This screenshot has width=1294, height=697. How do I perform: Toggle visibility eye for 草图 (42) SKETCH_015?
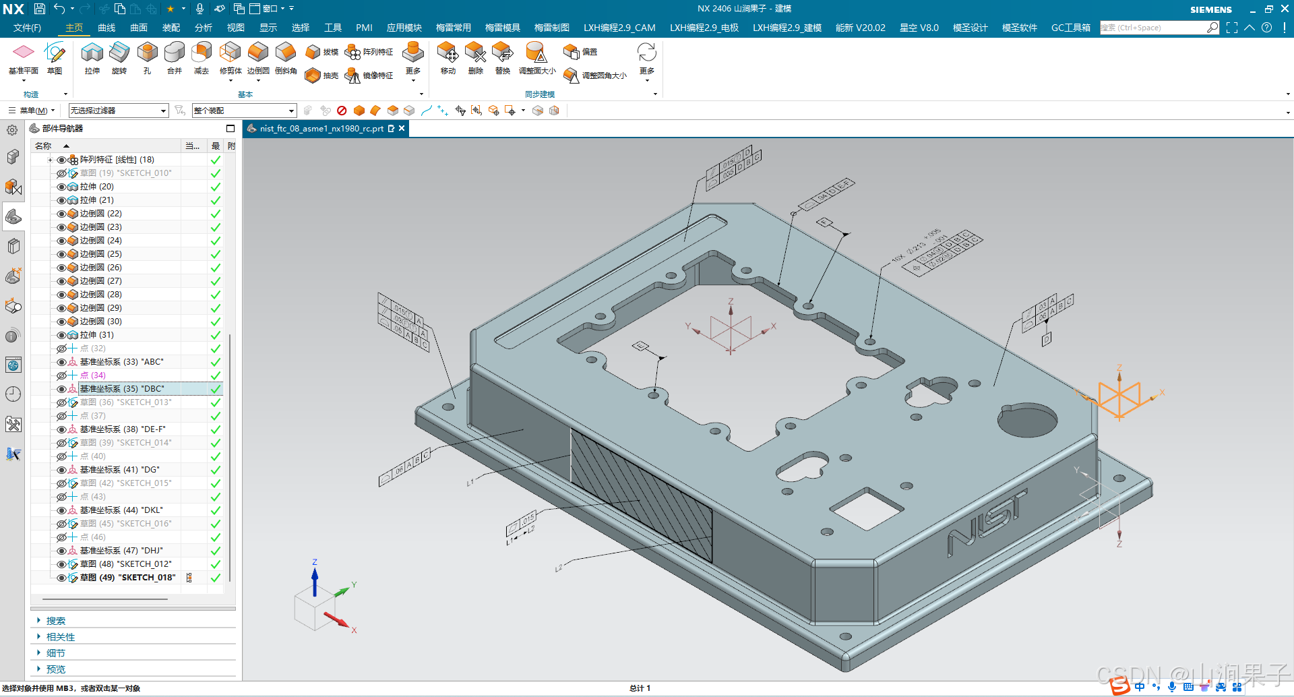[61, 483]
